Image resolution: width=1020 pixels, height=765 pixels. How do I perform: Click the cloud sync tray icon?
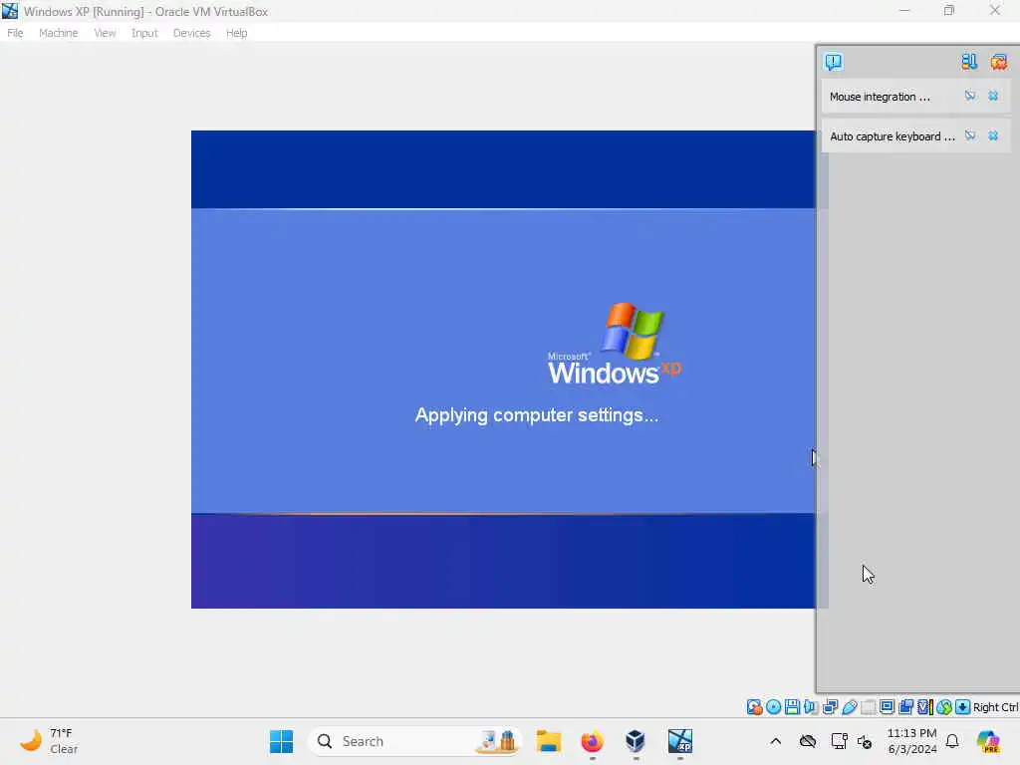[807, 741]
